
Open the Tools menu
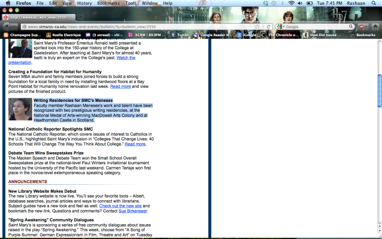131,3
